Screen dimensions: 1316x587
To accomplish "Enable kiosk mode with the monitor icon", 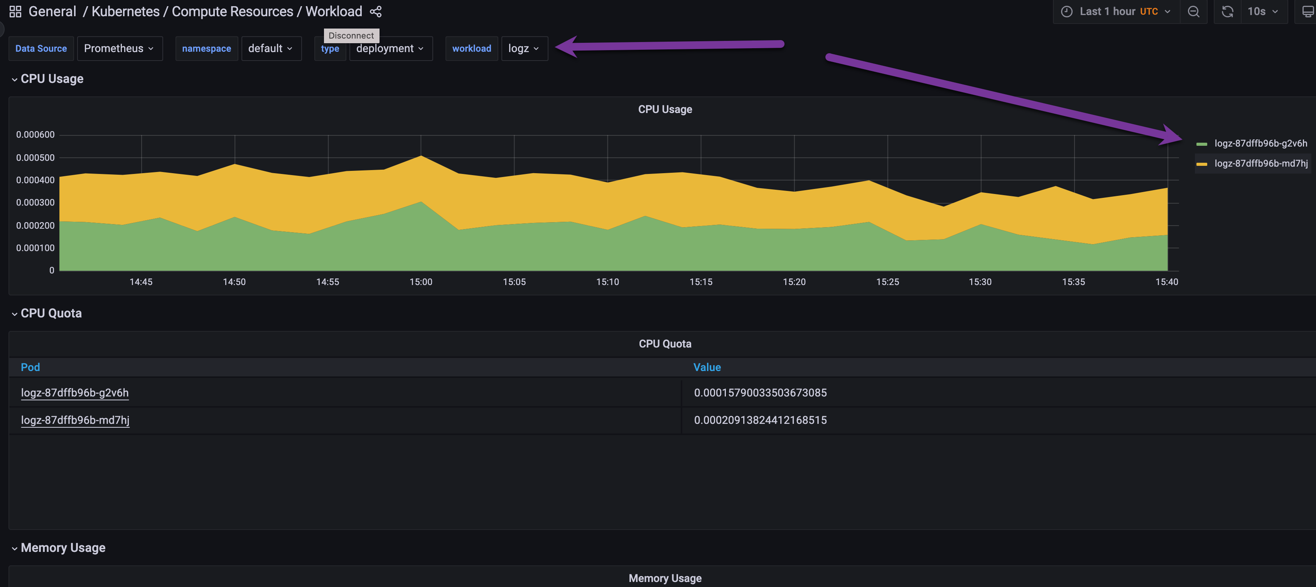I will [1308, 11].
